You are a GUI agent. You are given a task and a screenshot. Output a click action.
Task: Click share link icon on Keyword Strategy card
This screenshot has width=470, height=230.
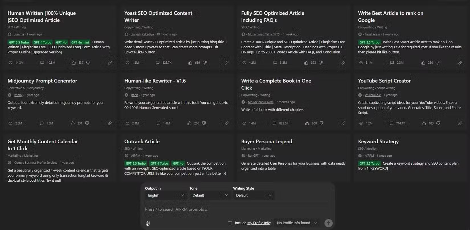pyautogui.click(x=460, y=184)
